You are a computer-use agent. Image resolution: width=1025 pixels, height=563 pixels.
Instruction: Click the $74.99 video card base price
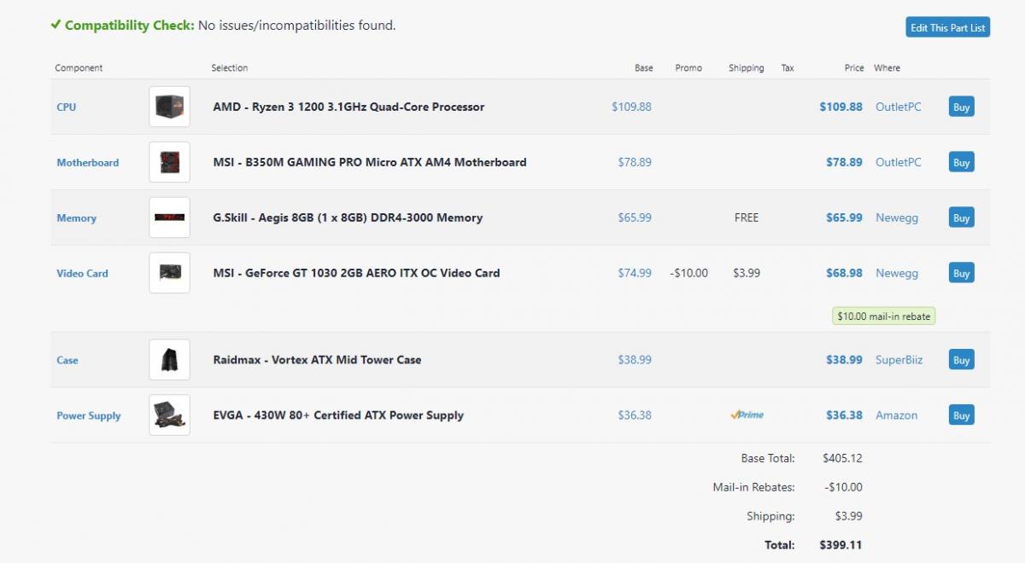click(635, 273)
